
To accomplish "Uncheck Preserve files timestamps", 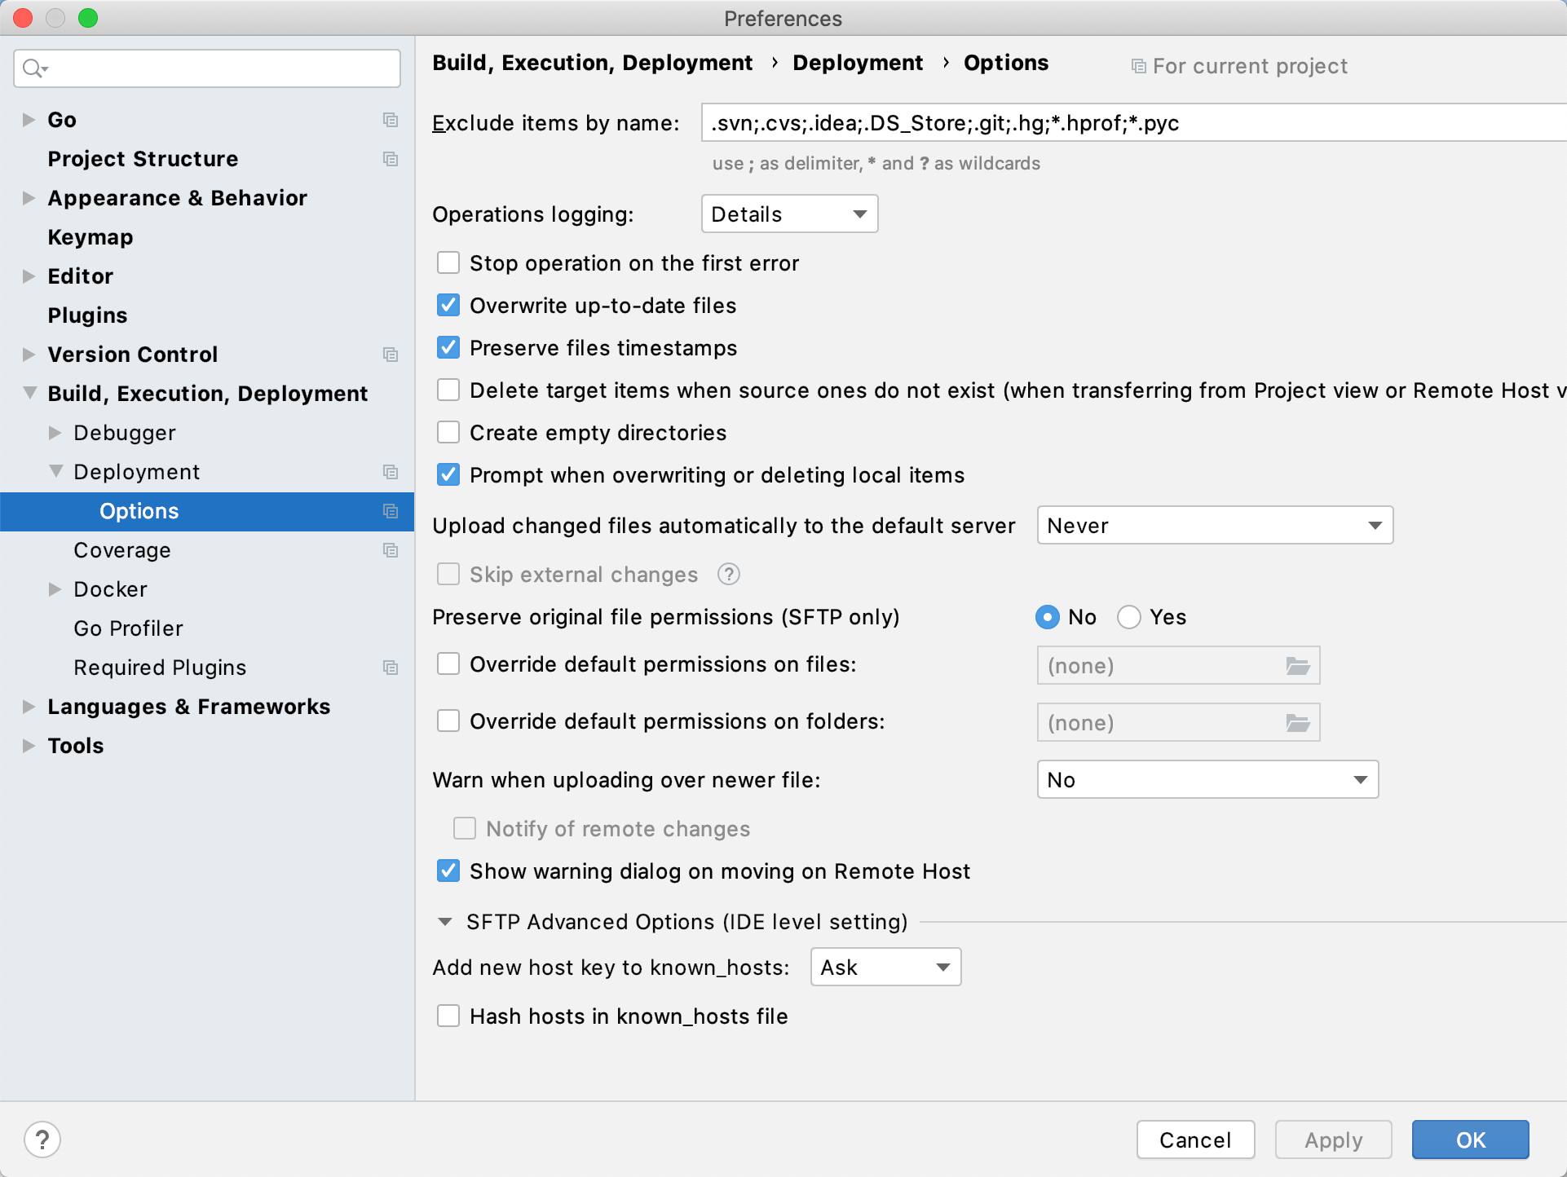I will click(448, 347).
